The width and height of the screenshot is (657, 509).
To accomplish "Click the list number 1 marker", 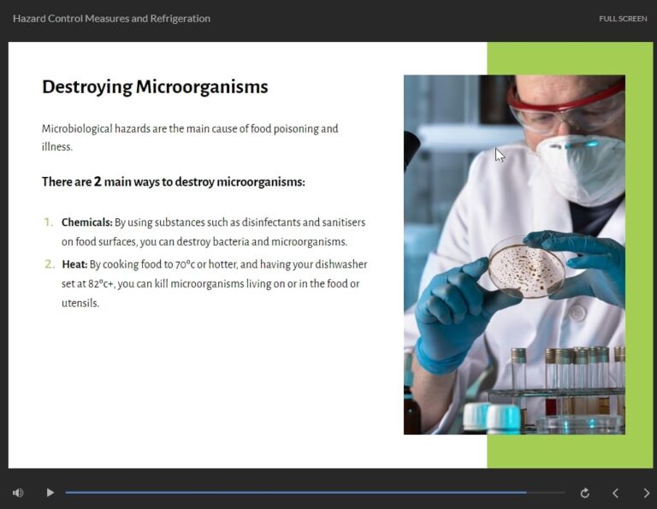I will [x=49, y=222].
